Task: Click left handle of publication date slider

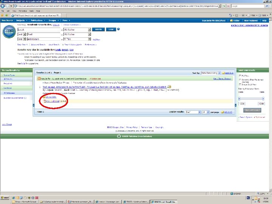Action: [x=239, y=99]
